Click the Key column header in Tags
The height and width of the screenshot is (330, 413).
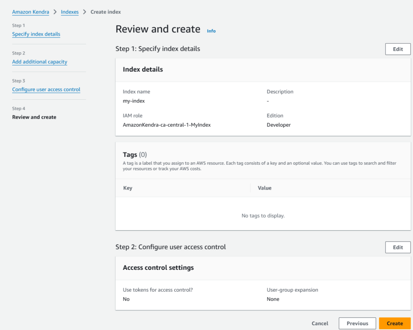(x=127, y=188)
